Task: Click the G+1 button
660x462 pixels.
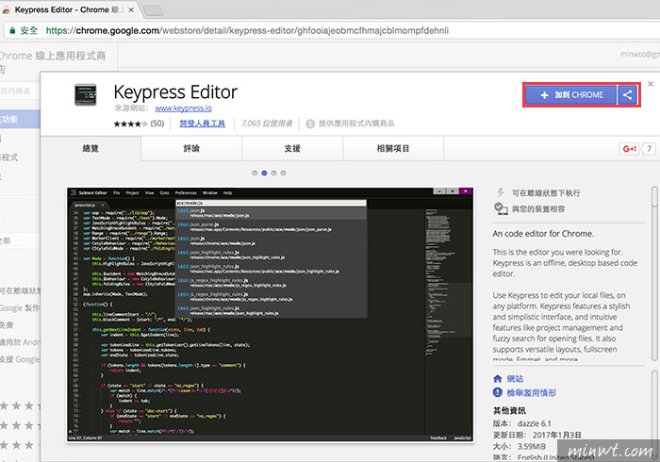Action: (x=629, y=149)
